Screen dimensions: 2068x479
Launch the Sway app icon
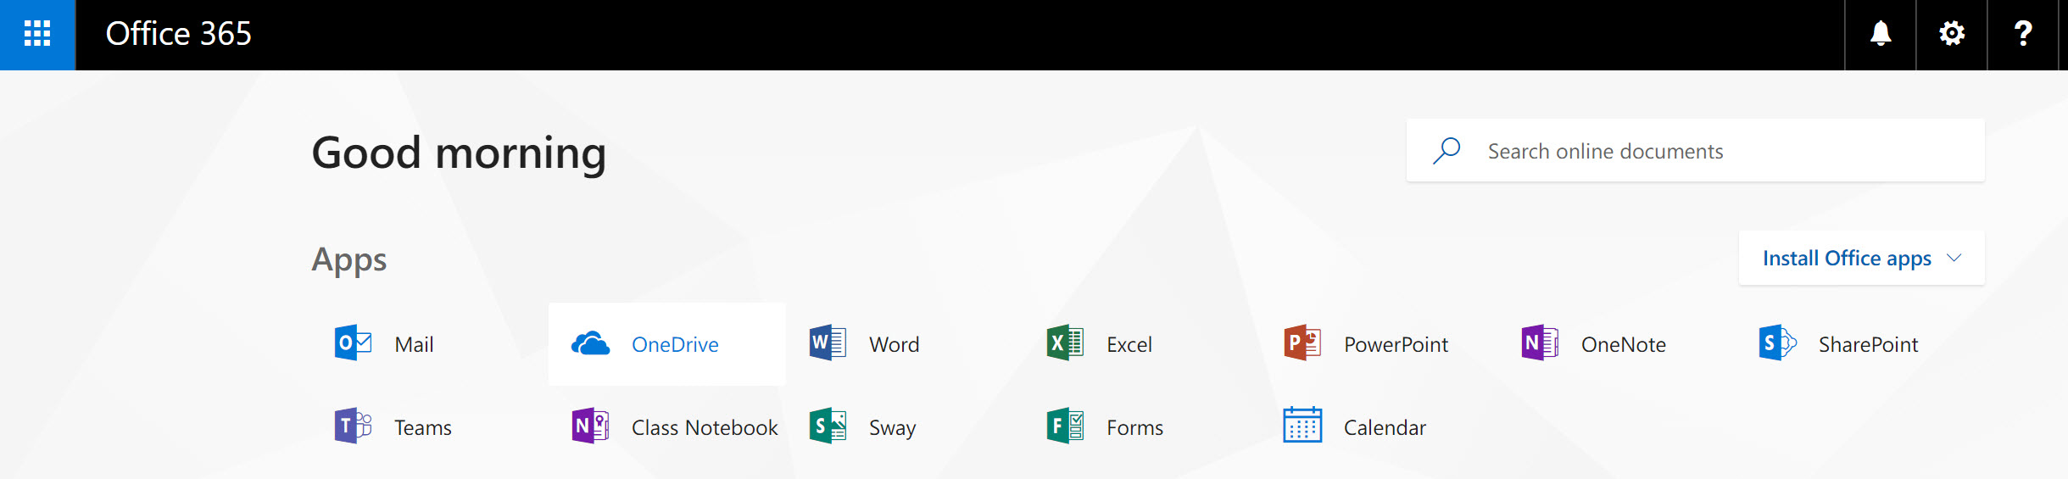pos(828,426)
